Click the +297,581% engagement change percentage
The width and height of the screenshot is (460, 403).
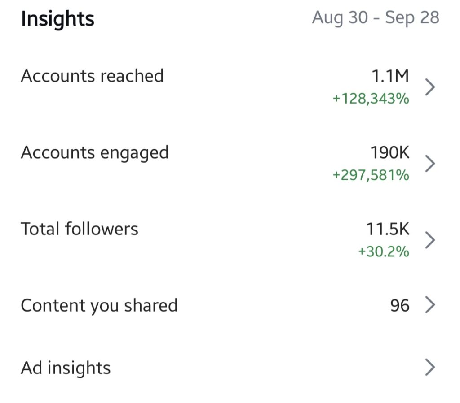pos(371,175)
